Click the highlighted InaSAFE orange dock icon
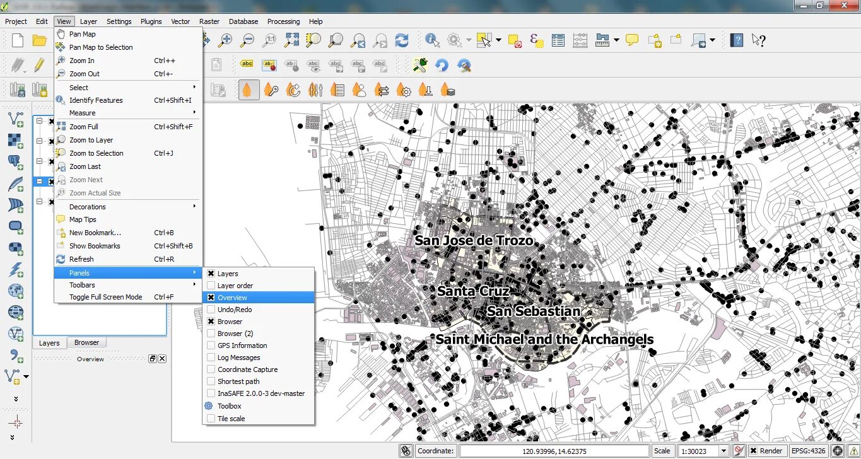 [x=249, y=90]
